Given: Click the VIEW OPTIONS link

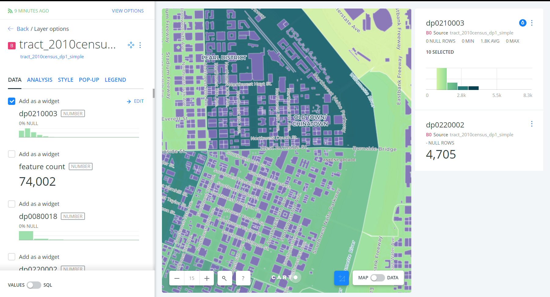Looking at the screenshot, I should point(128,11).
